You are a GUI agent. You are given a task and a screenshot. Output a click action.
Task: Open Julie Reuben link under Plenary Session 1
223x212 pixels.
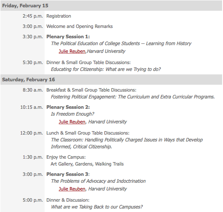click(72, 51)
